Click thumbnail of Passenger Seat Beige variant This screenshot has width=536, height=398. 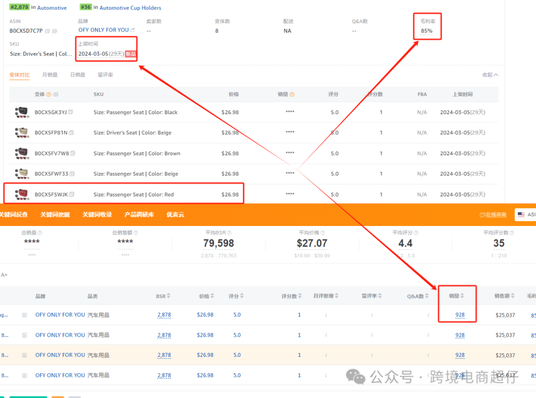[x=22, y=174]
